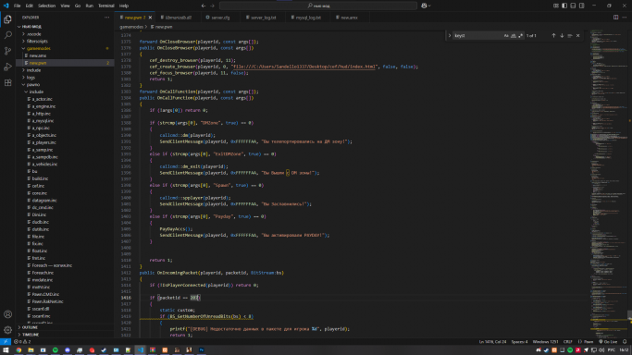Toggle Find in Selection

570,35
